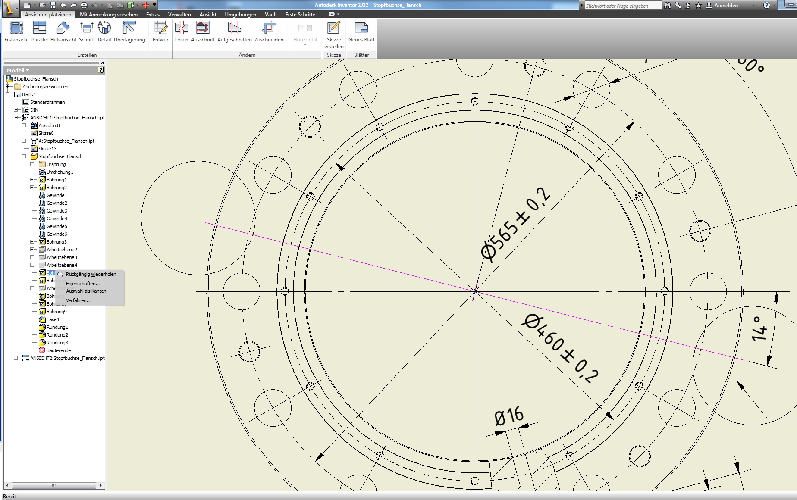Viewport: 797px width, 500px height.
Task: Open the Anmelden sign-in dropdown arrow
Action: coord(754,6)
